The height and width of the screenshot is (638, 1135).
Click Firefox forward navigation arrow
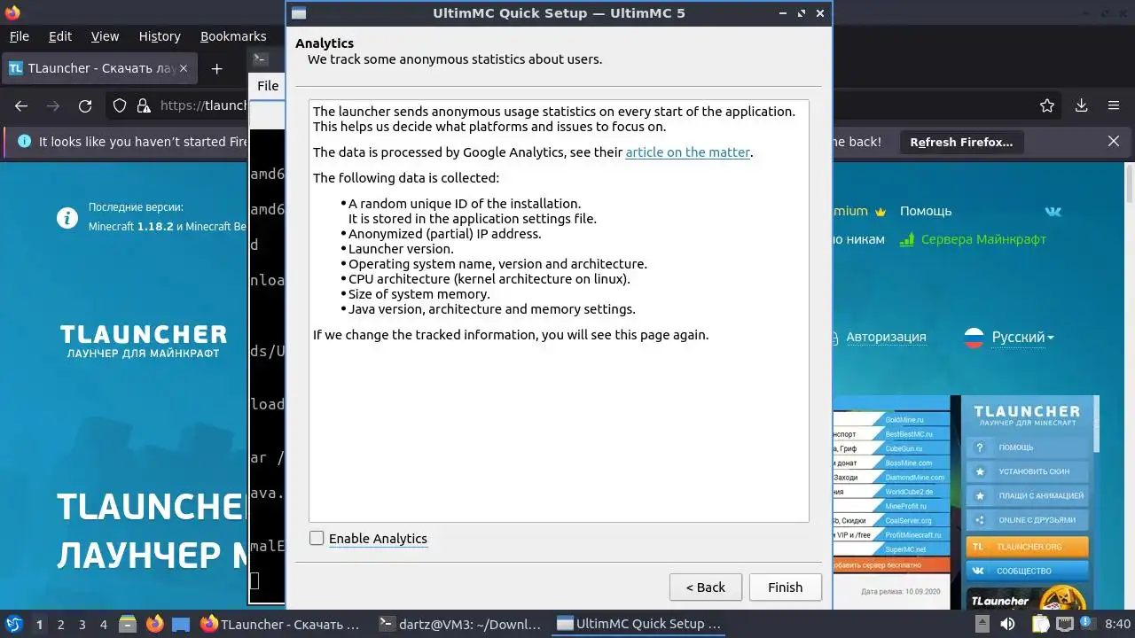53,105
